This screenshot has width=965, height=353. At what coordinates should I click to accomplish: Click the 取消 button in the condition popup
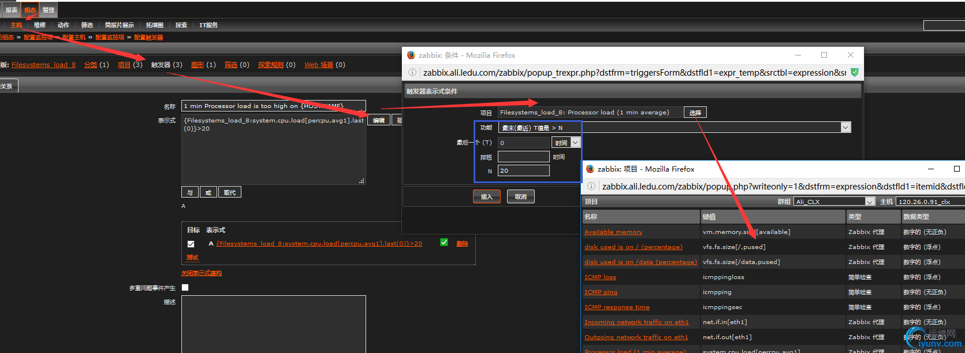click(521, 197)
